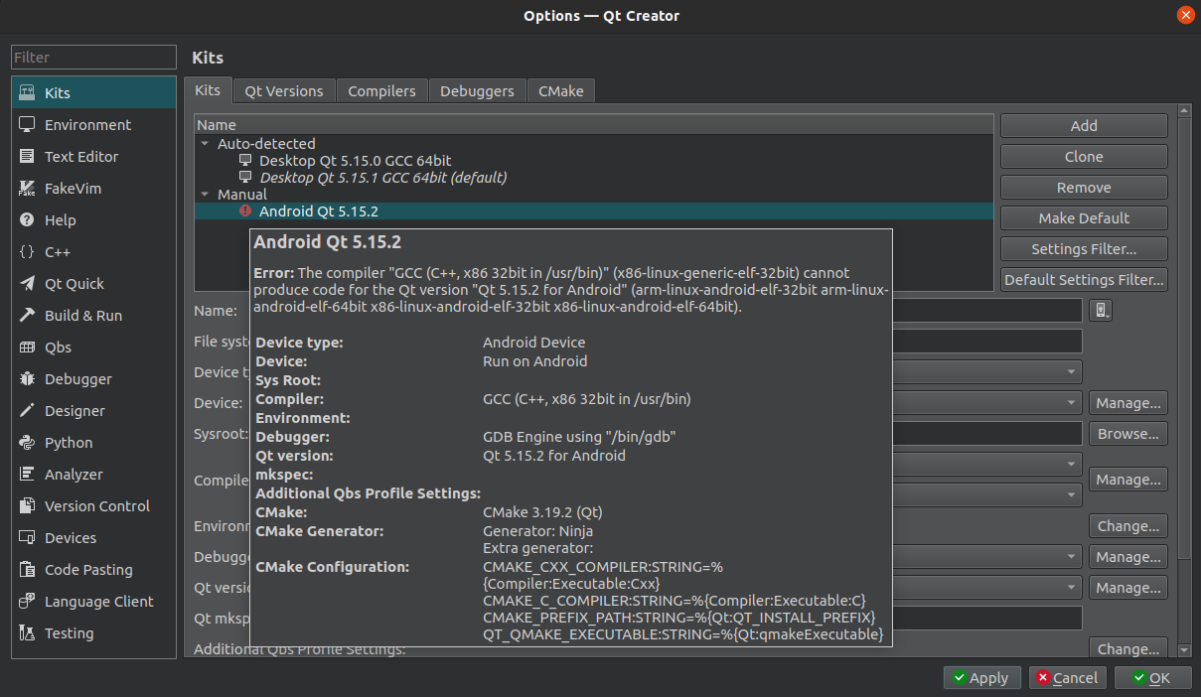
Task: Click Change... for Additional Qbs Profile Settings
Action: [1128, 649]
